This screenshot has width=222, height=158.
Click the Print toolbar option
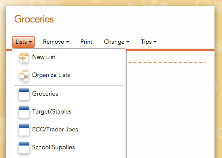tap(86, 42)
